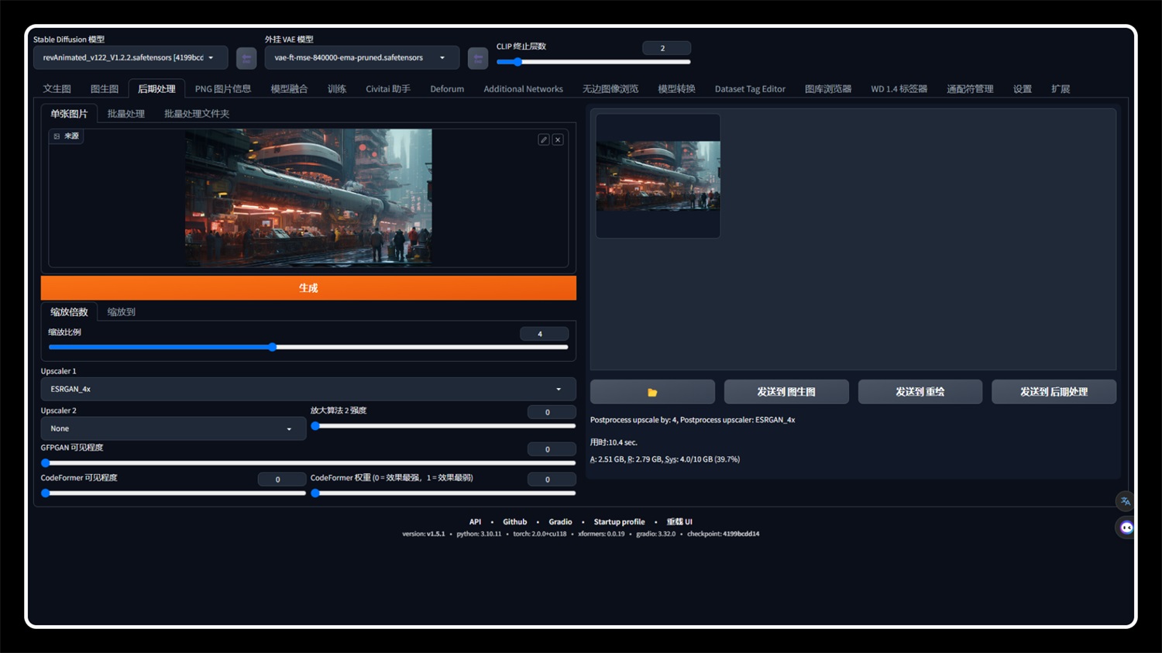This screenshot has width=1162, height=653.
Task: Open the WD 1.4 标签器 tab
Action: 899,89
